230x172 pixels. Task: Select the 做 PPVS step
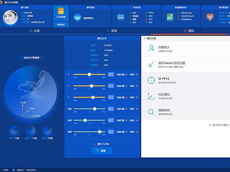186,80
